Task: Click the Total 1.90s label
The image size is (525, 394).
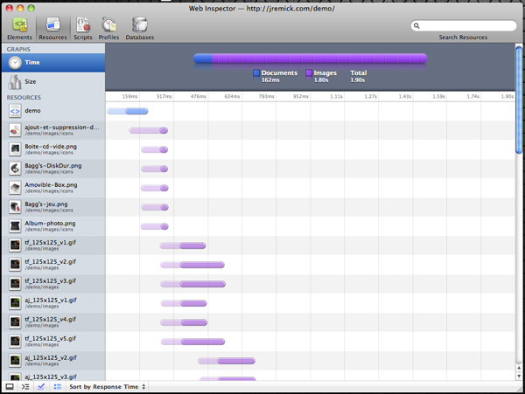Action: pyautogui.click(x=358, y=76)
